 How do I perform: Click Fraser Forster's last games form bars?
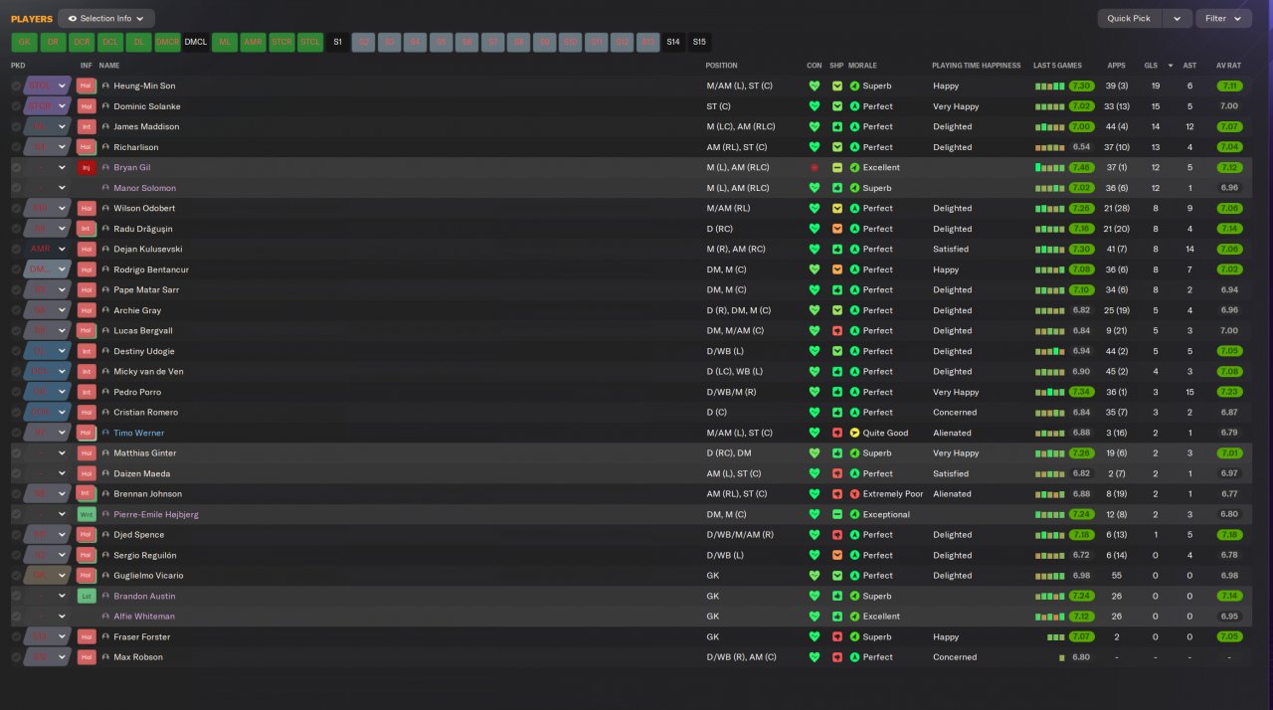click(x=1056, y=636)
